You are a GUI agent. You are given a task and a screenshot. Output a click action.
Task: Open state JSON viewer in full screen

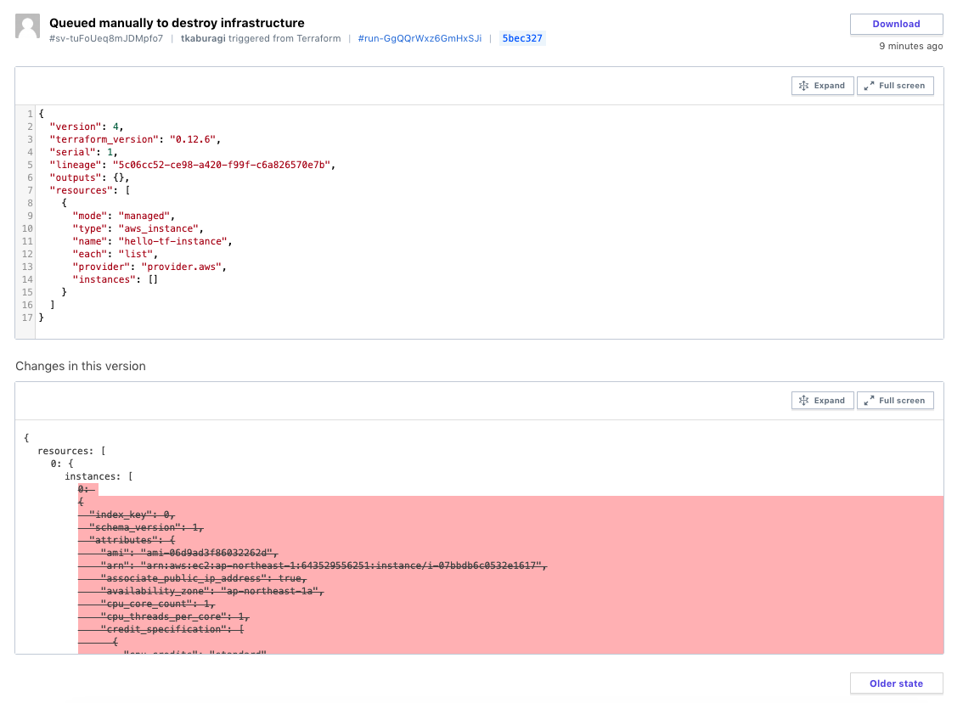[895, 86]
